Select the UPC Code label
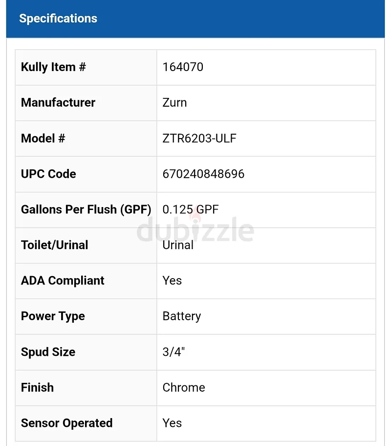The height and width of the screenshot is (446, 391). 48,174
